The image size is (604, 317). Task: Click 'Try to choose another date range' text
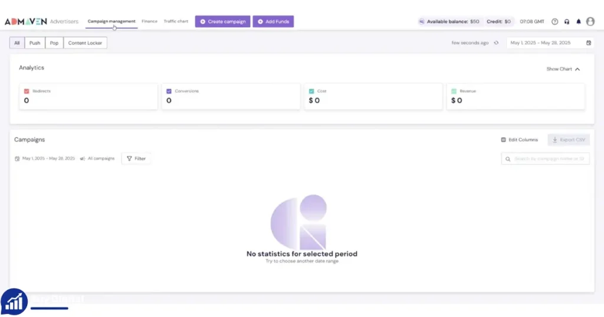[302, 261]
